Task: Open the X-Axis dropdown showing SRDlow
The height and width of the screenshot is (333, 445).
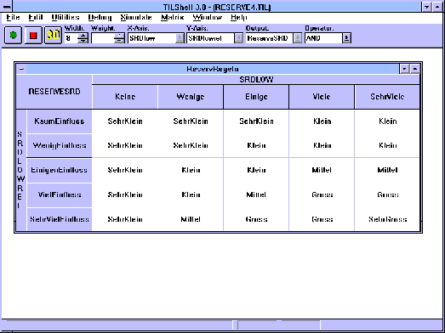Action: pos(180,38)
